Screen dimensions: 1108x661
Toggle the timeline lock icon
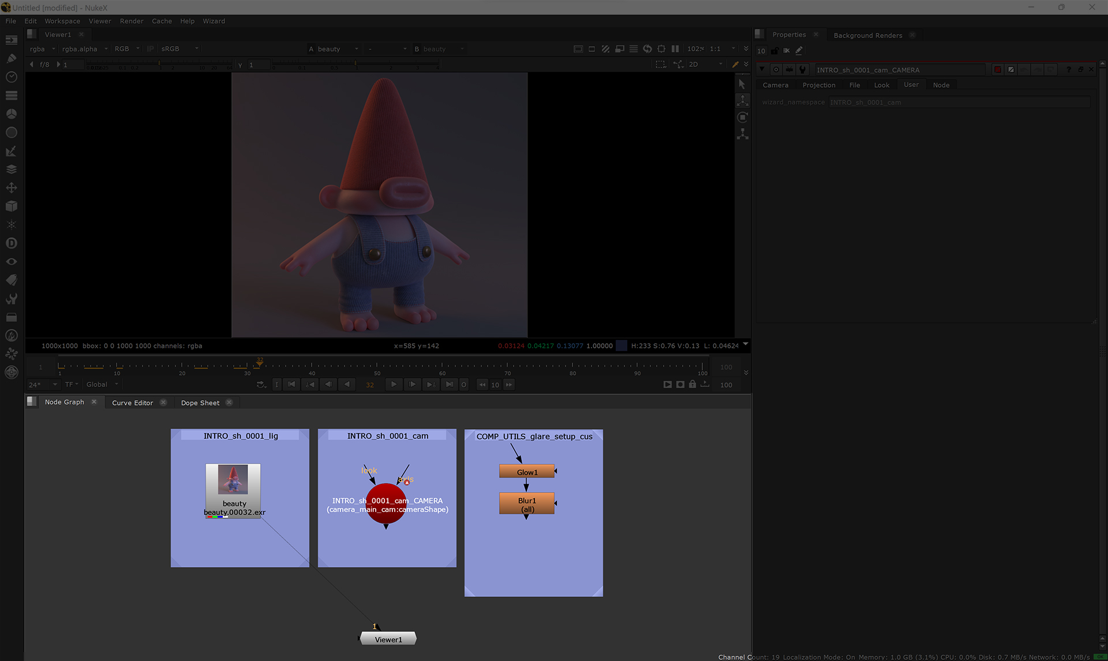click(692, 385)
